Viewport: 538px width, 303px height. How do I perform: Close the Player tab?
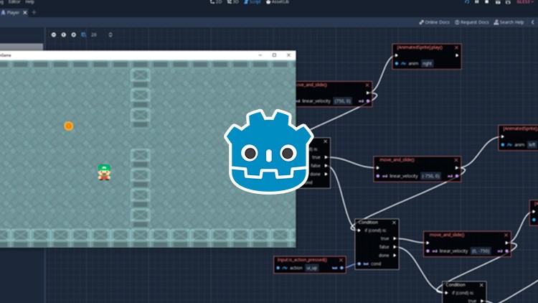point(25,13)
